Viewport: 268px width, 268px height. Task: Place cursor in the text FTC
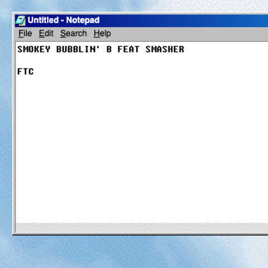(26, 71)
